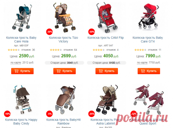Click the 'по карте' link under Baby Care GT4

(142, 63)
